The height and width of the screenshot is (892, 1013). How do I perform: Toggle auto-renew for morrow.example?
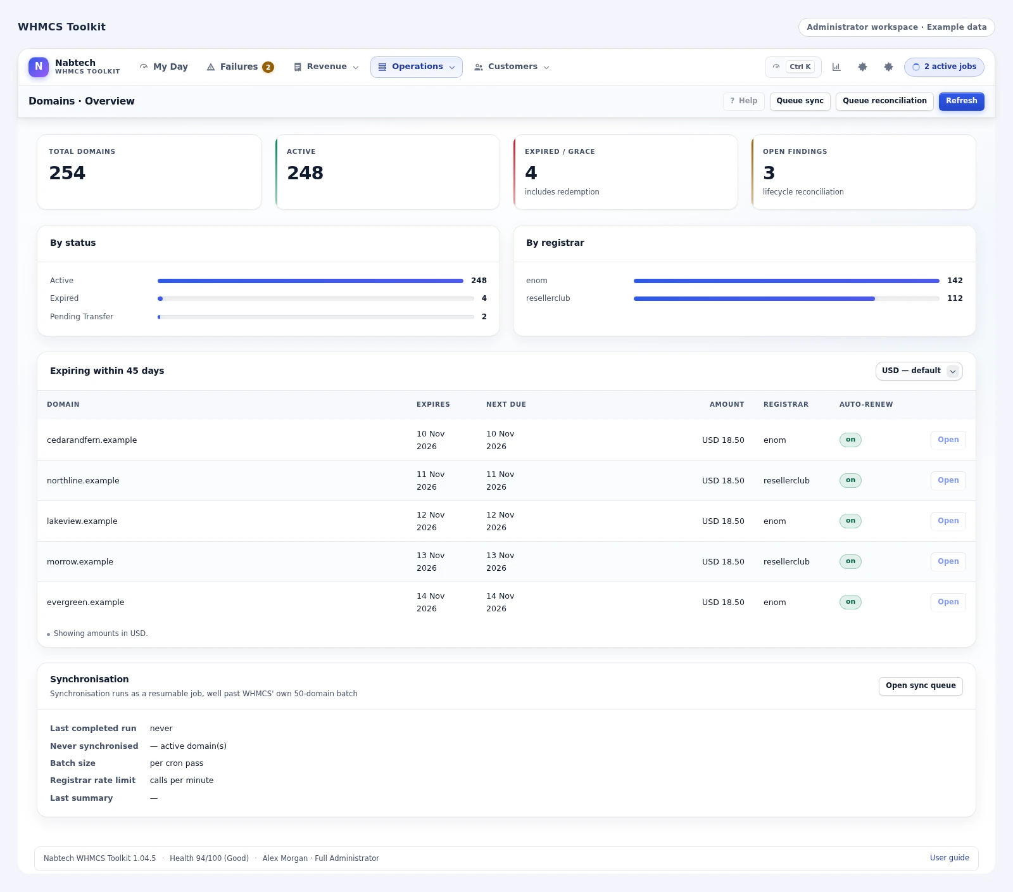(x=850, y=561)
